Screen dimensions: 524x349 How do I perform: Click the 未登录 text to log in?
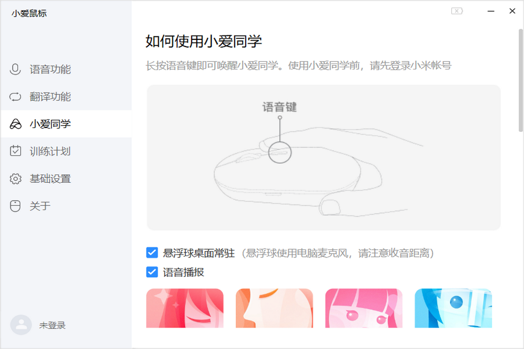click(52, 325)
